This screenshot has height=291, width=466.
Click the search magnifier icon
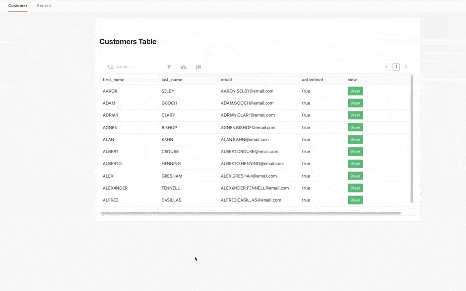pyautogui.click(x=111, y=67)
